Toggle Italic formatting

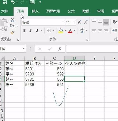coord(31,31)
